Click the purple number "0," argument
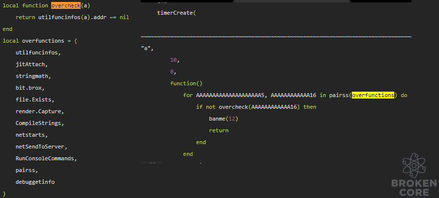This screenshot has height=198, width=439. [173, 72]
